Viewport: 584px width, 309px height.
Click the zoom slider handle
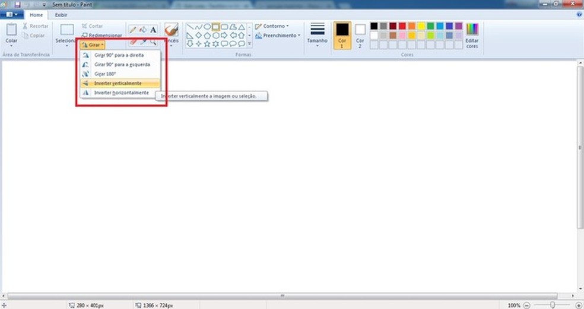[553, 305]
